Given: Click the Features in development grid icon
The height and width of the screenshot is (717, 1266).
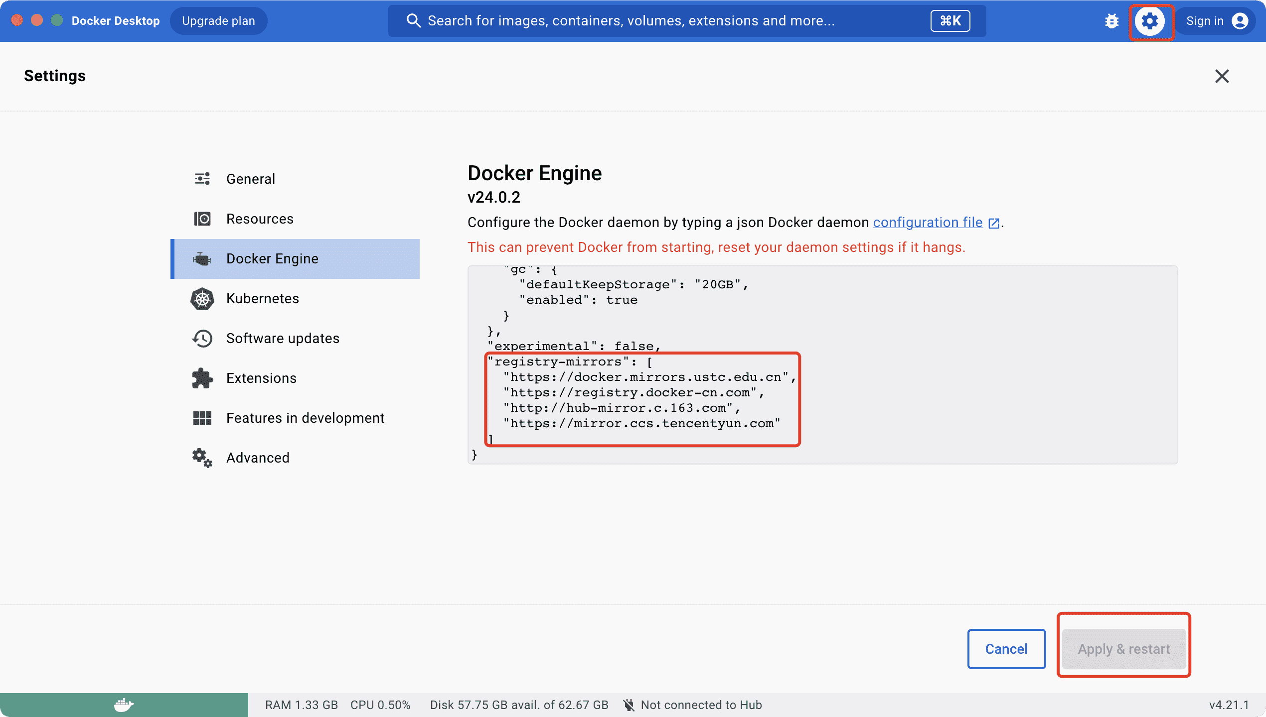Looking at the screenshot, I should [202, 418].
